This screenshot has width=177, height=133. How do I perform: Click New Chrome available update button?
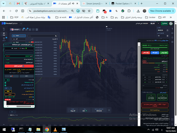tap(162, 11)
